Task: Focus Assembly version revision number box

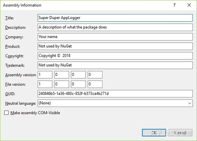Action: click(x=95, y=75)
